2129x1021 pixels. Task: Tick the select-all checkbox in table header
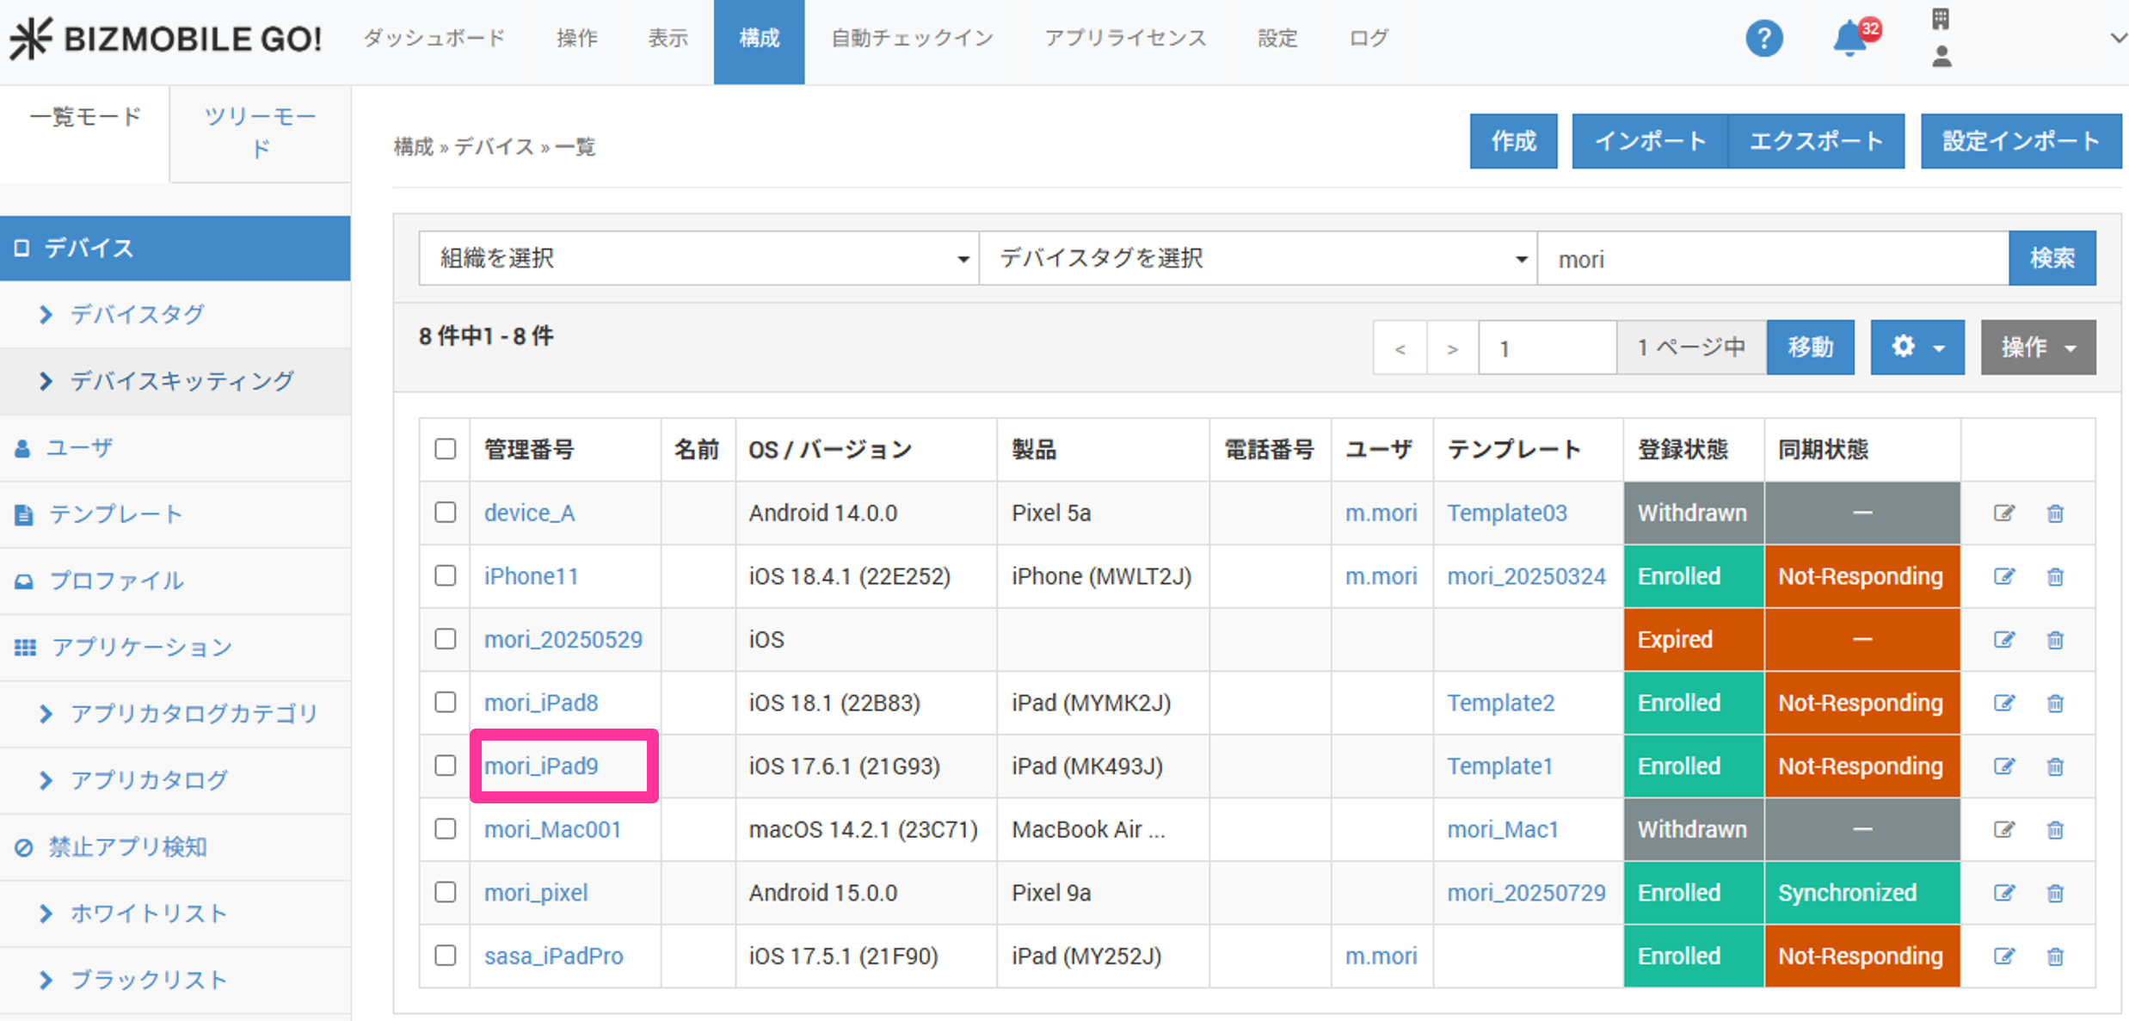446,449
